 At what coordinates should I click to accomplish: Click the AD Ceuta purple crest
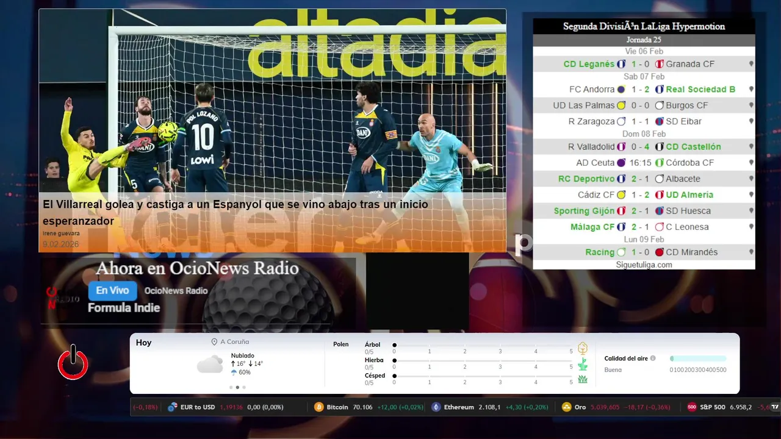621,163
